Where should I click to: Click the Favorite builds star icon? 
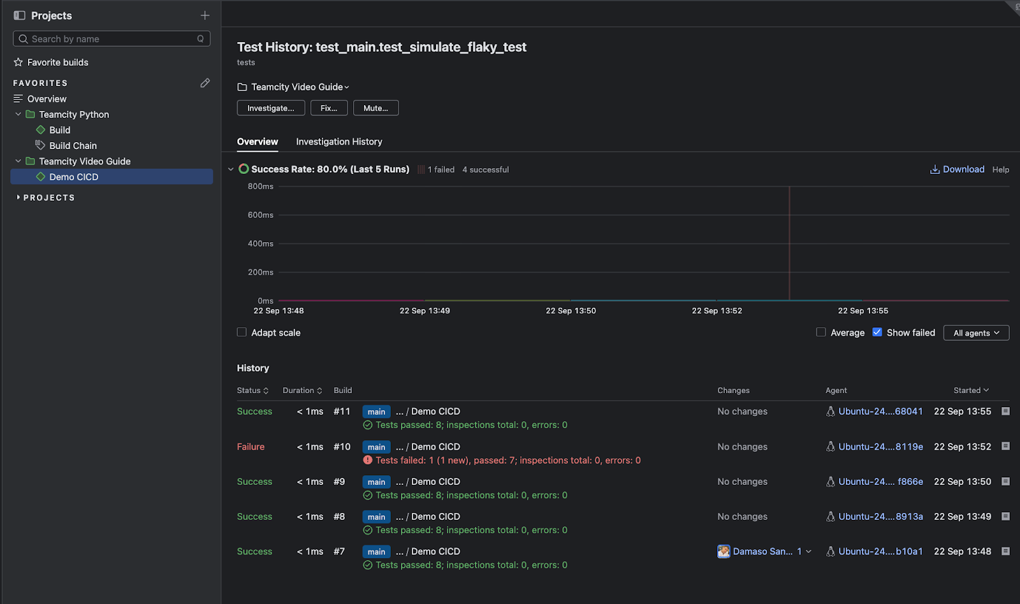pos(18,62)
